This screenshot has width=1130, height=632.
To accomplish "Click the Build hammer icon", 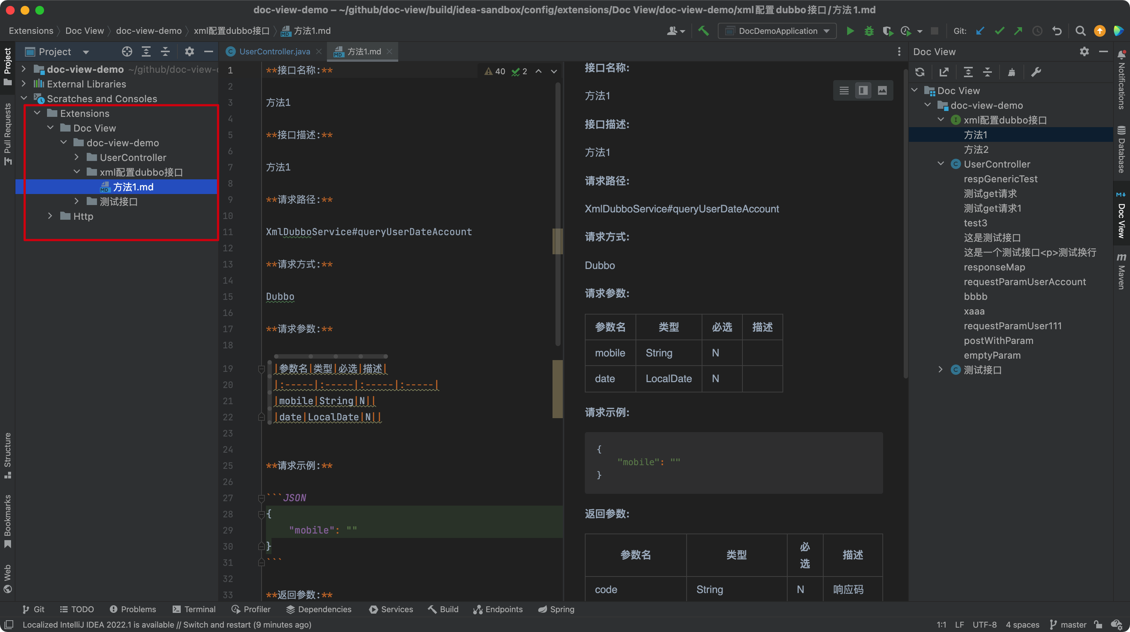I will pyautogui.click(x=703, y=31).
